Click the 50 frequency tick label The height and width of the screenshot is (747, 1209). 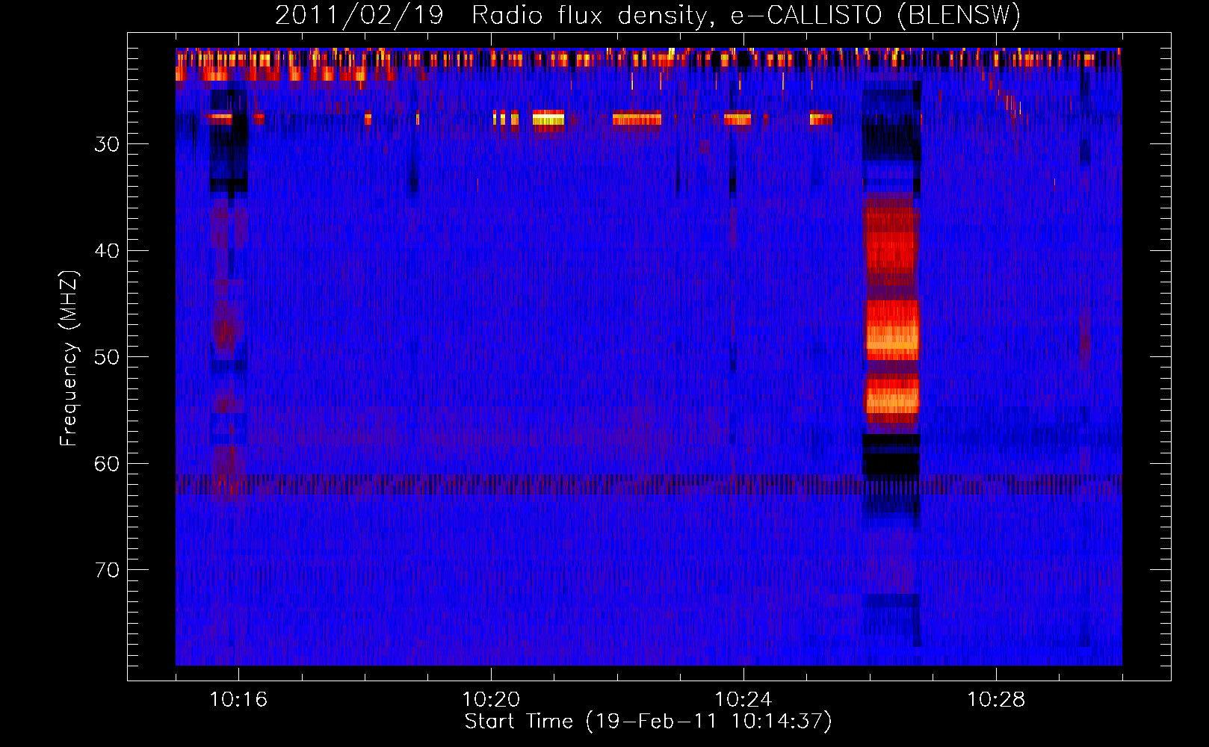coord(107,356)
